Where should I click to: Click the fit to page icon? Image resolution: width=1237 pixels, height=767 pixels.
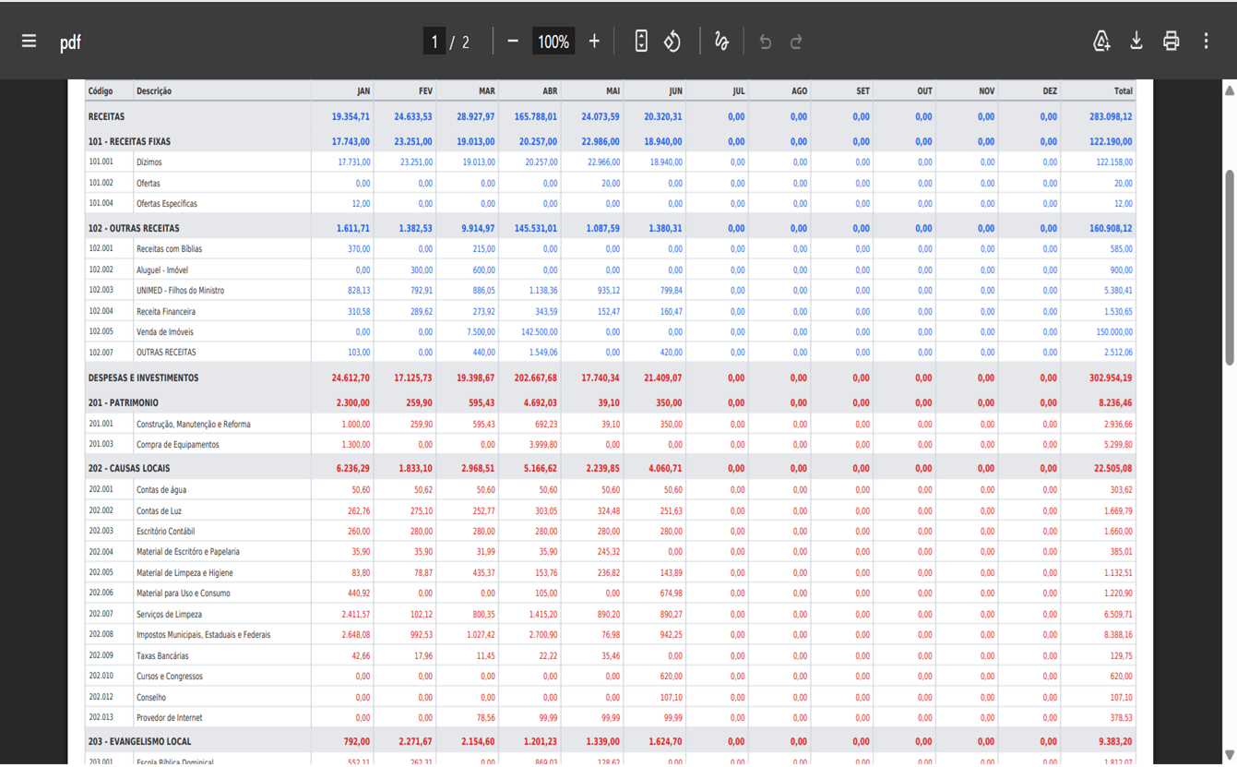click(641, 42)
